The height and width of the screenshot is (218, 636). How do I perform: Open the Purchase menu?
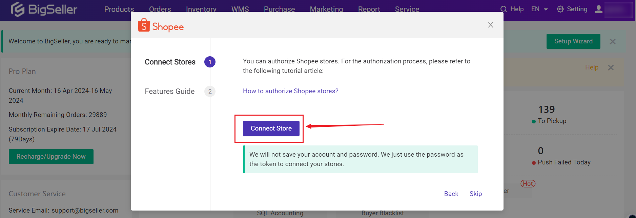279,9
